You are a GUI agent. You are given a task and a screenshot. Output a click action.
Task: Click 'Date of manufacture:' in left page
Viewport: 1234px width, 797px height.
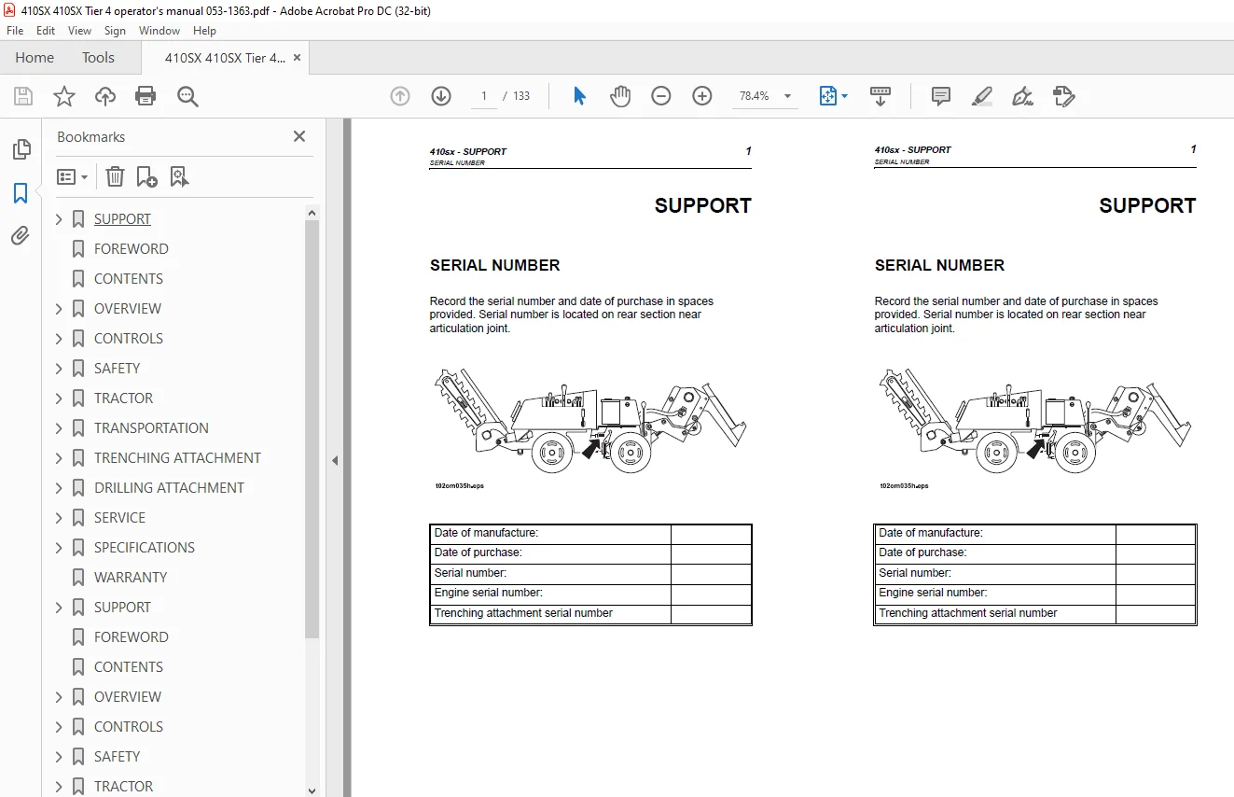(486, 533)
